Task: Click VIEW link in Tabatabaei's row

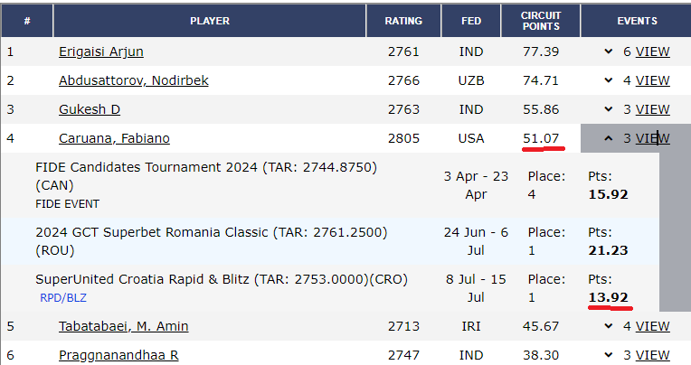Action: click(652, 326)
